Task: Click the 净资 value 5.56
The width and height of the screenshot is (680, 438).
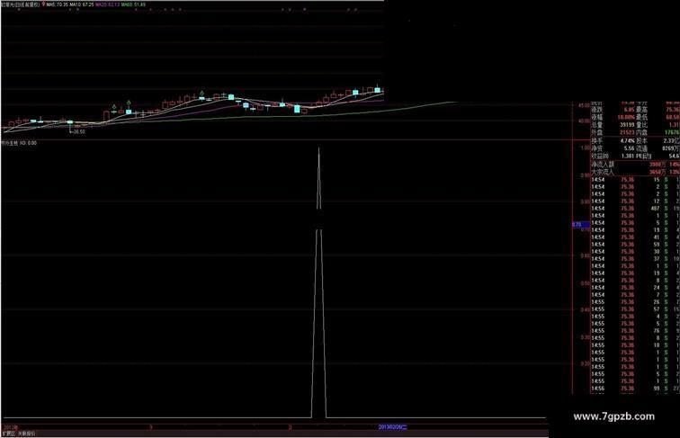Action: click(x=629, y=148)
